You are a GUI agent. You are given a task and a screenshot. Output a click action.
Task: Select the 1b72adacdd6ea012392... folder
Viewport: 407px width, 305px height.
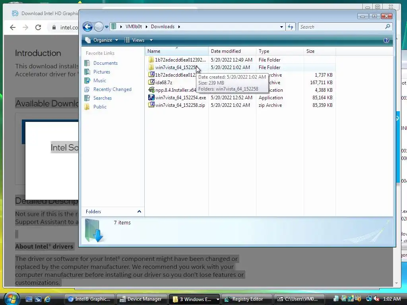(x=180, y=60)
